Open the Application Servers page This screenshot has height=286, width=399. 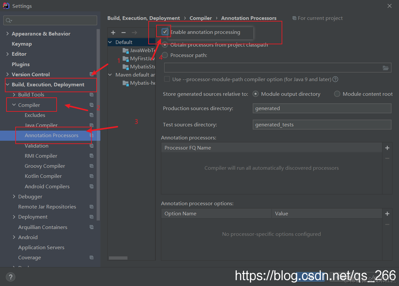click(41, 247)
